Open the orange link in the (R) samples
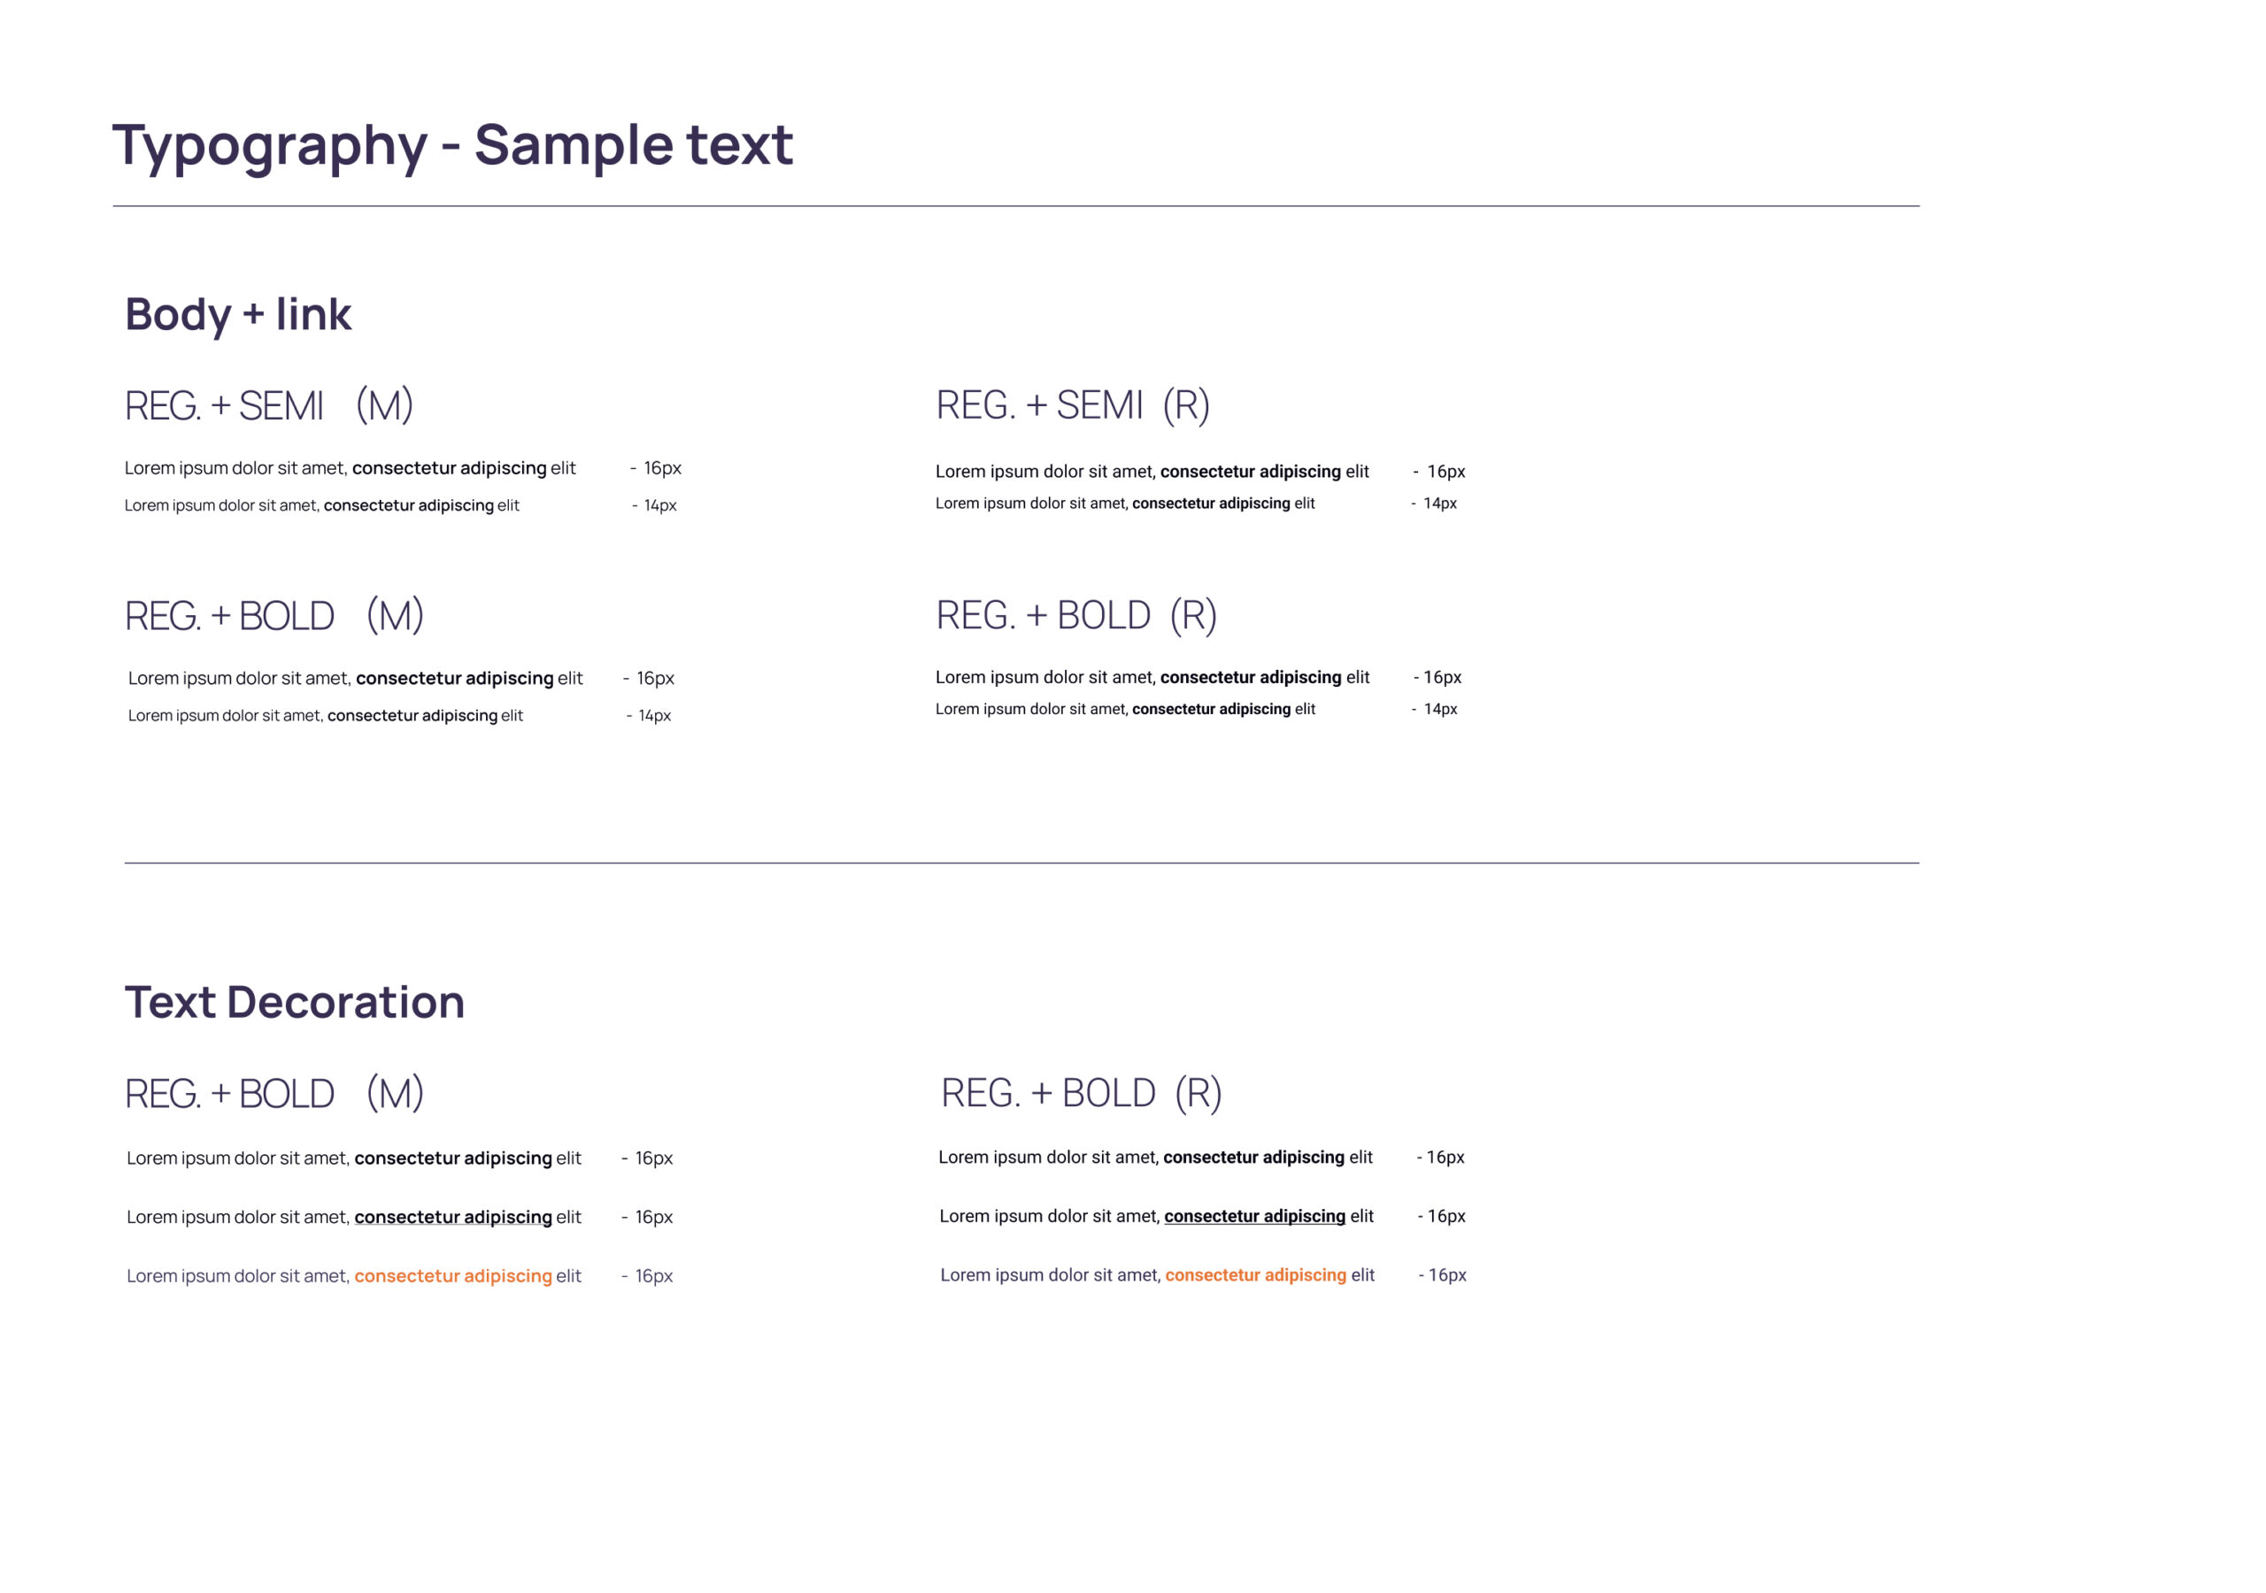2266x1593 pixels. [x=1255, y=1275]
